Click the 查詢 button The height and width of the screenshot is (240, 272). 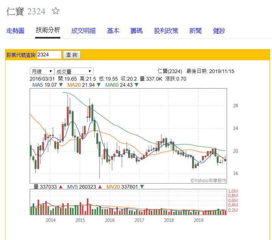point(72,55)
